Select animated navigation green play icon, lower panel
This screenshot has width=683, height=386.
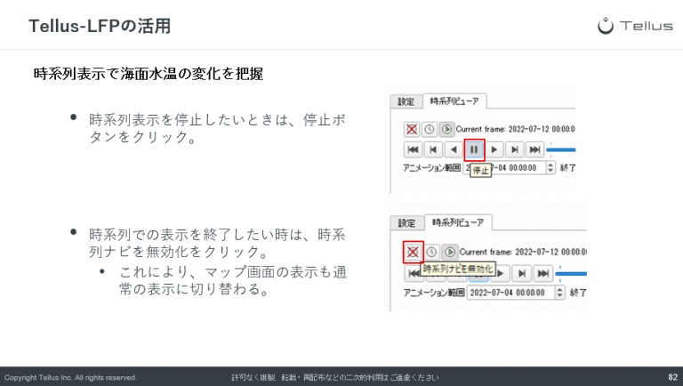450,252
